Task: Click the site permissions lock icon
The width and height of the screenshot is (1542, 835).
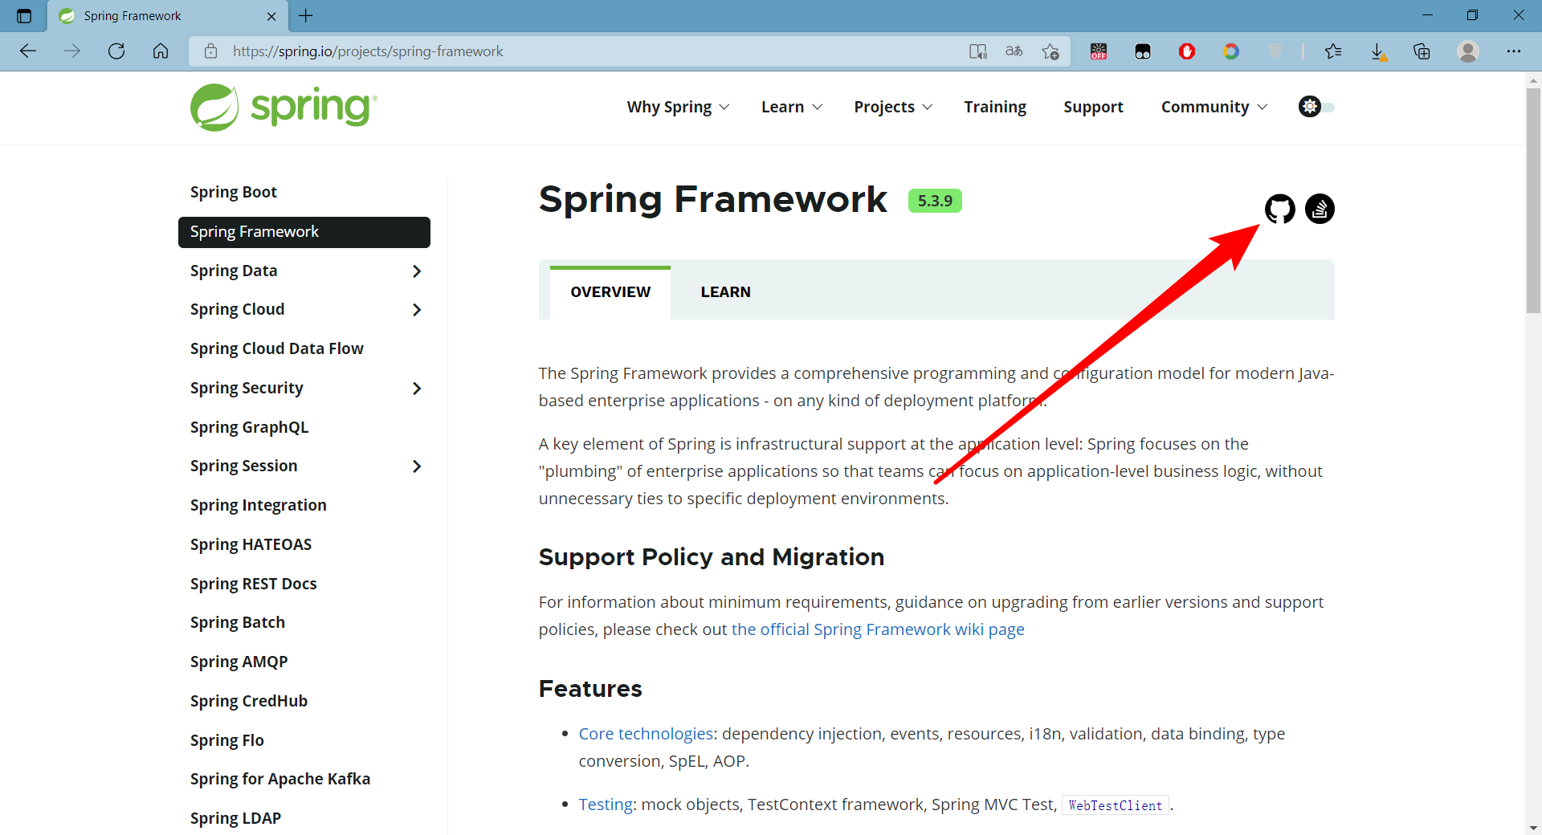Action: (x=210, y=51)
